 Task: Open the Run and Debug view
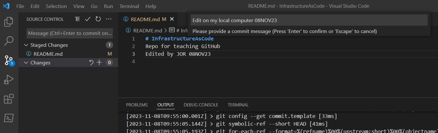click(9, 79)
